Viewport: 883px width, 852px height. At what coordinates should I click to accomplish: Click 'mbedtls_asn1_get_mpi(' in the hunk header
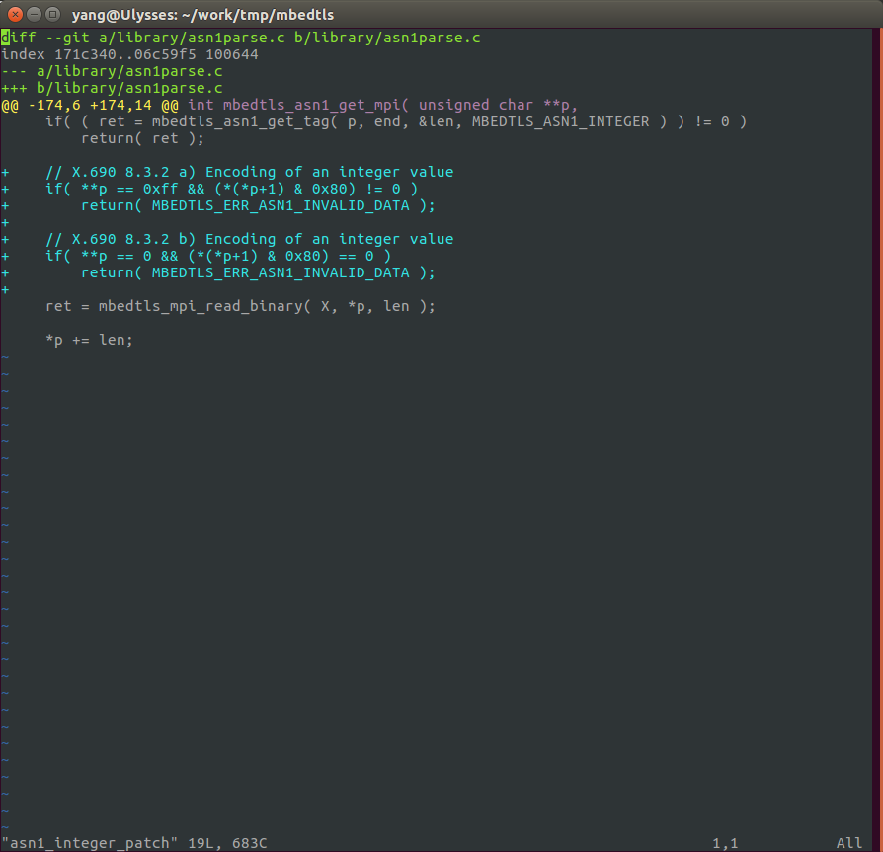[x=316, y=106]
